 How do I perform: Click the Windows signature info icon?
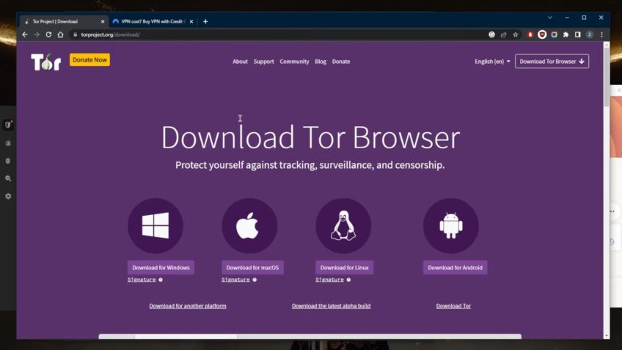click(161, 280)
